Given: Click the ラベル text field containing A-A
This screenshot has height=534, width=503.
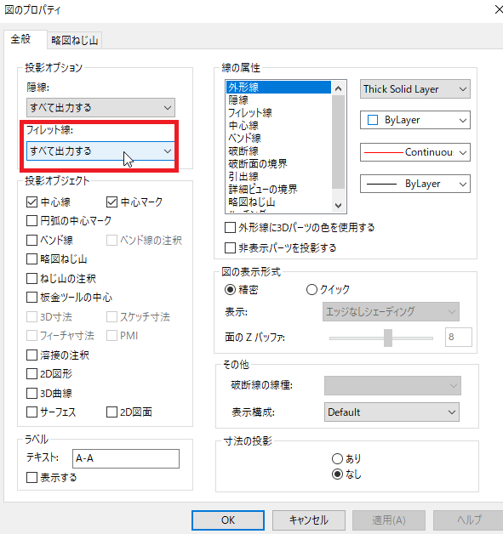Looking at the screenshot, I should pos(126,458).
